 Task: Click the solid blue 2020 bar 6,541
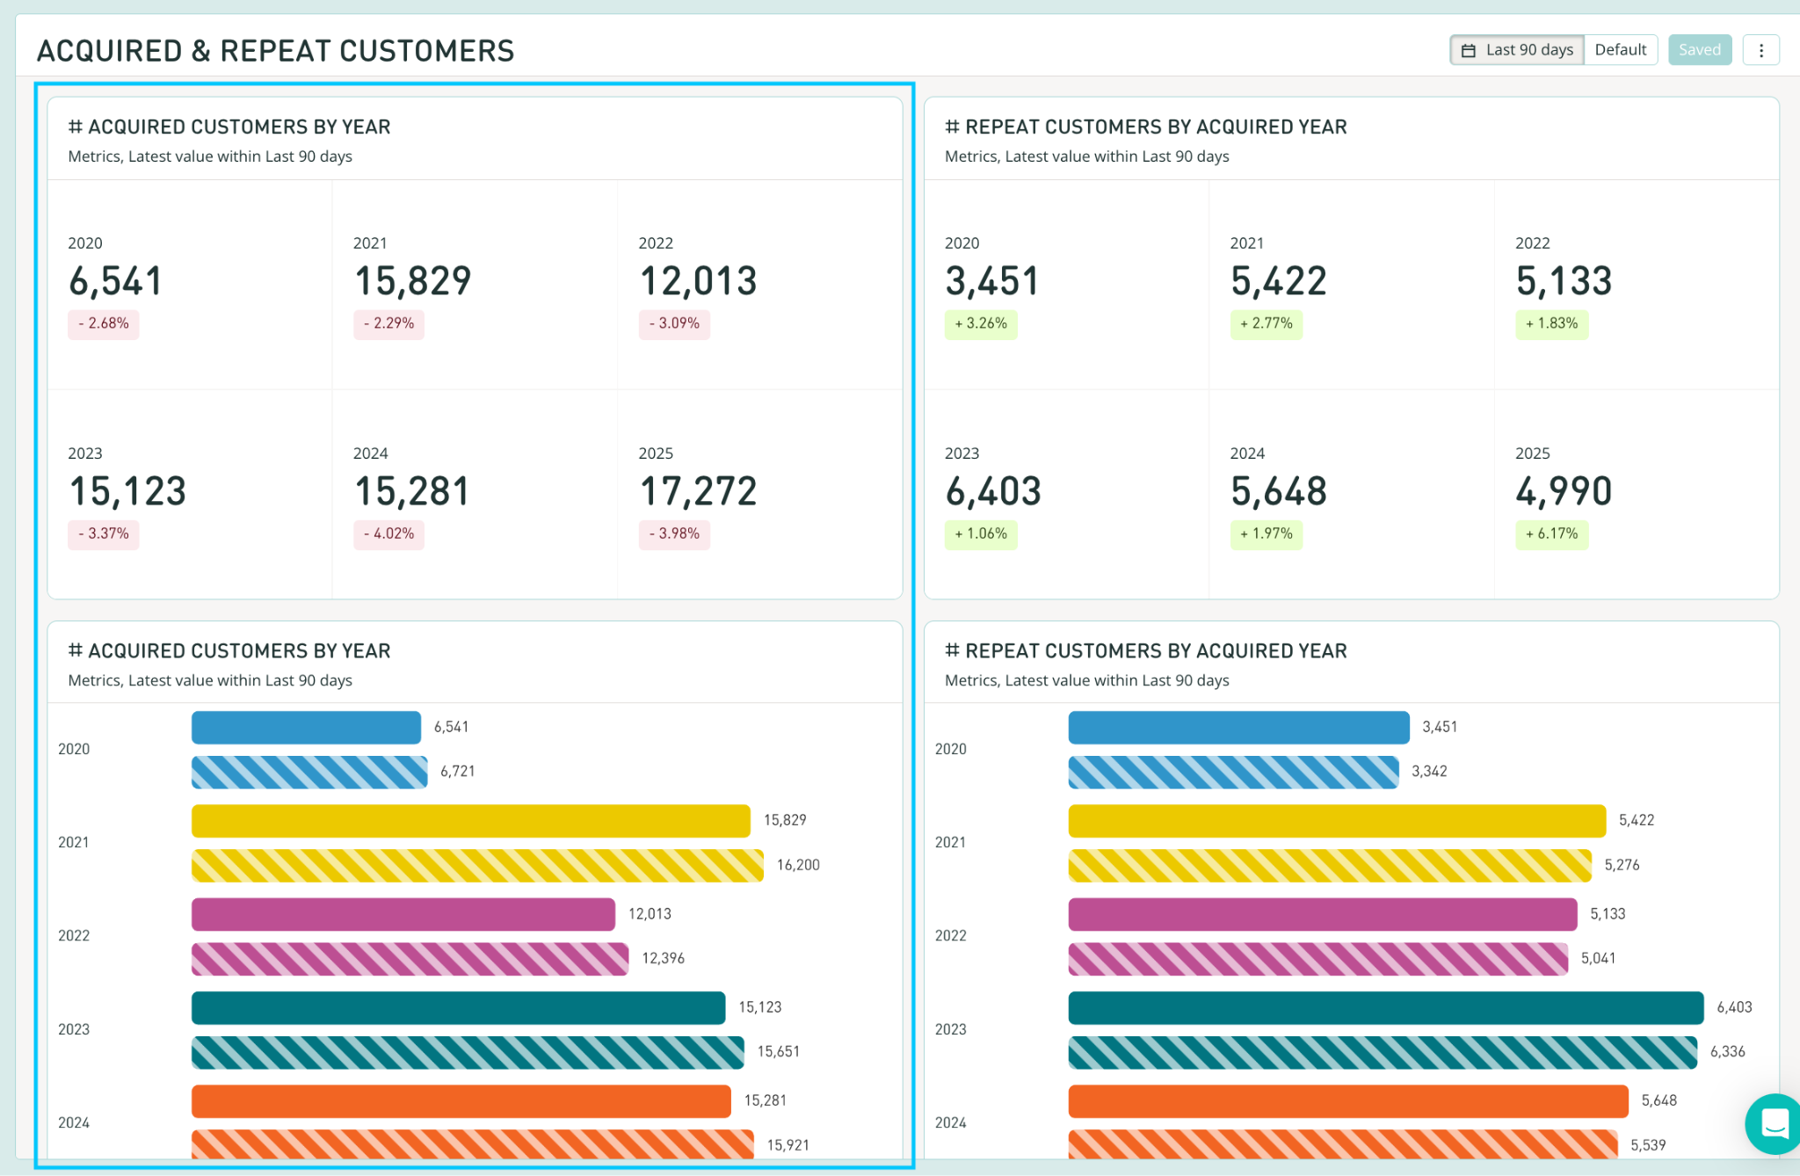[x=306, y=728]
